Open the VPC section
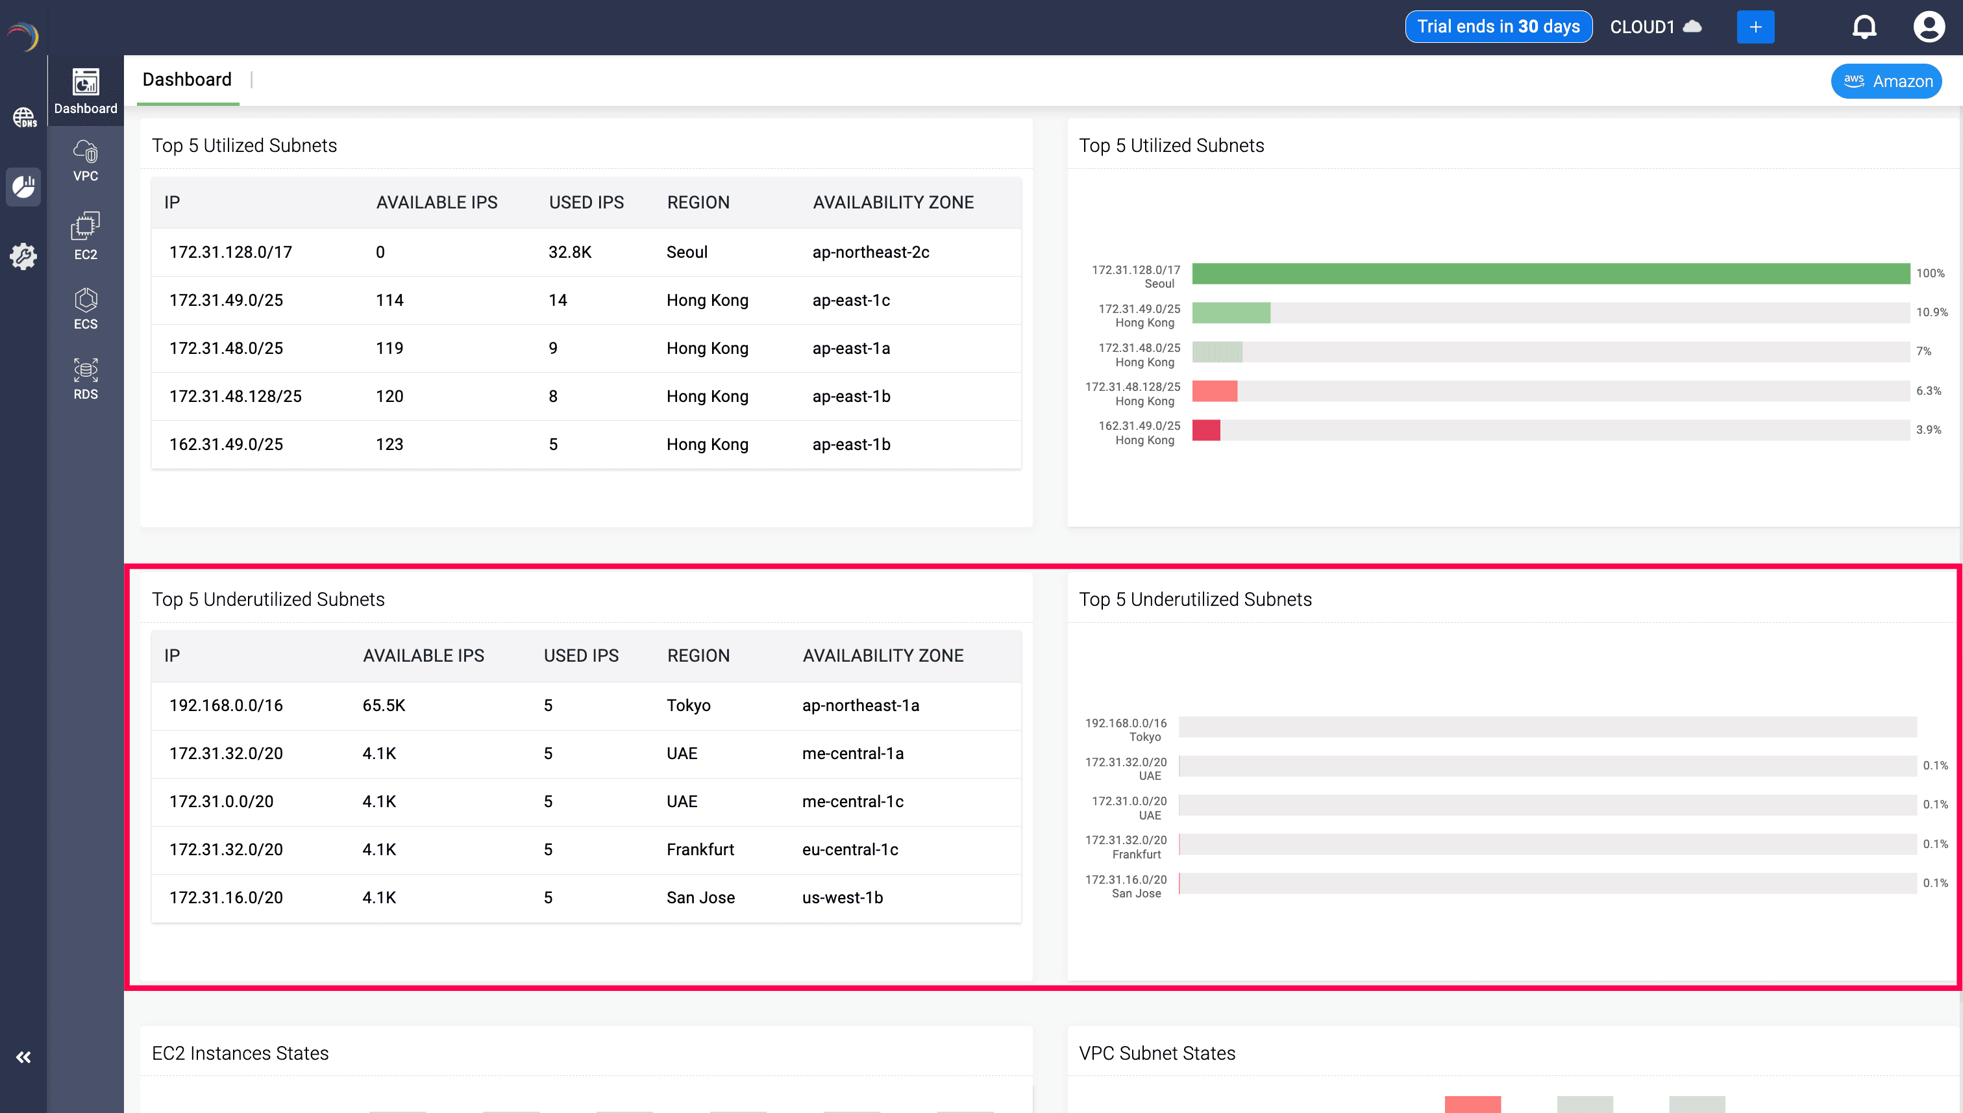 [x=85, y=162]
